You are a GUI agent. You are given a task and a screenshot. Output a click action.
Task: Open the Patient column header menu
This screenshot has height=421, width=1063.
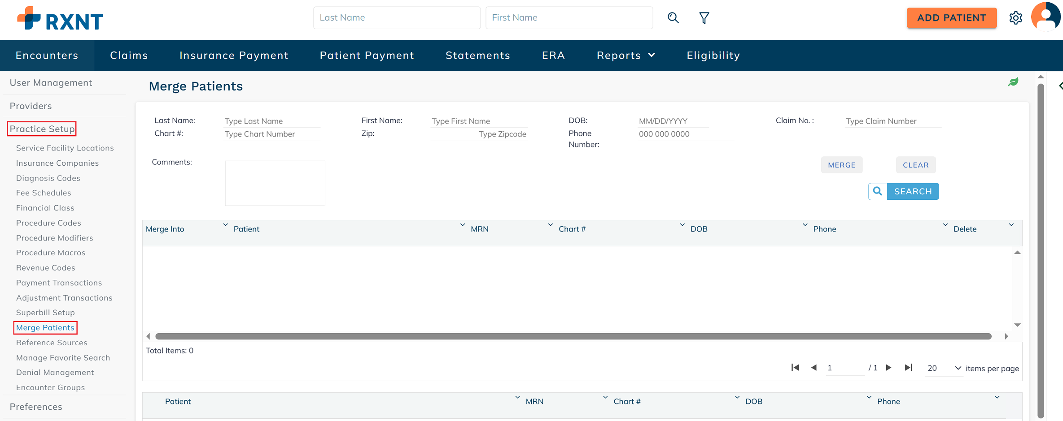pos(462,225)
